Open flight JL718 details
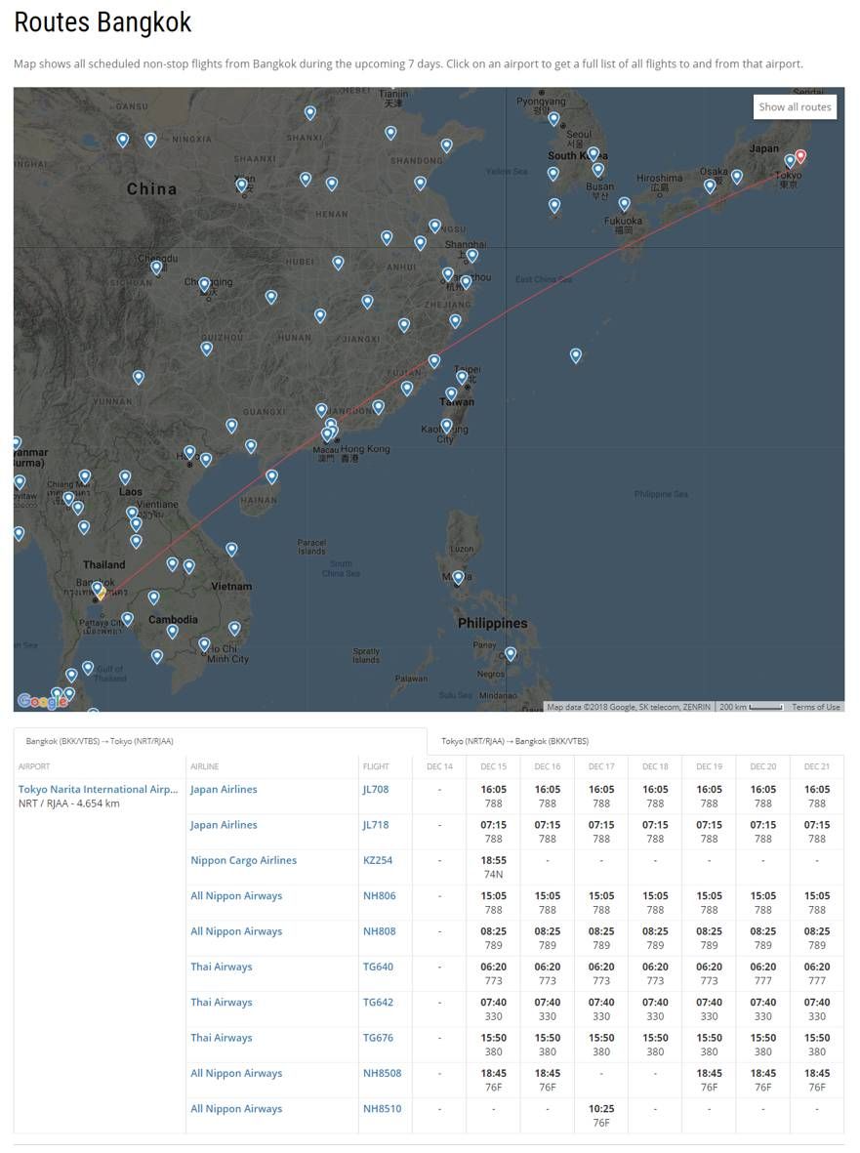The height and width of the screenshot is (1153, 860). 376,824
